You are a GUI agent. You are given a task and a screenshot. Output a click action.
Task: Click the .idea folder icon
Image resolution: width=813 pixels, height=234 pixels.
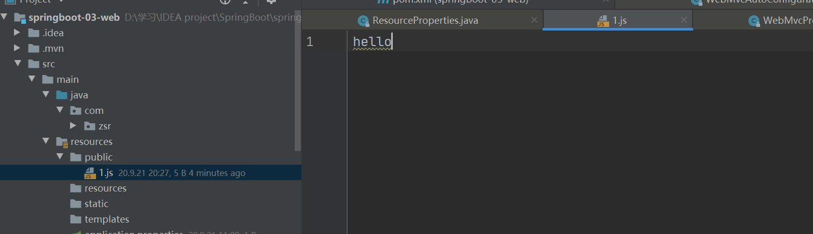(34, 33)
